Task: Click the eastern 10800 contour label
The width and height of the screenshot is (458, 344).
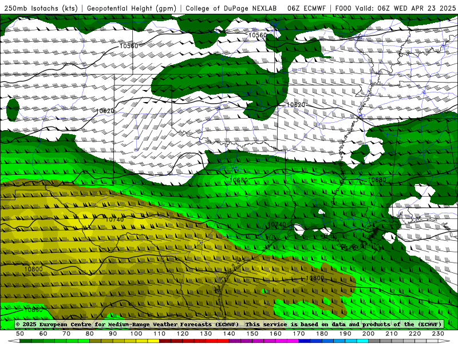Action: pos(315,278)
